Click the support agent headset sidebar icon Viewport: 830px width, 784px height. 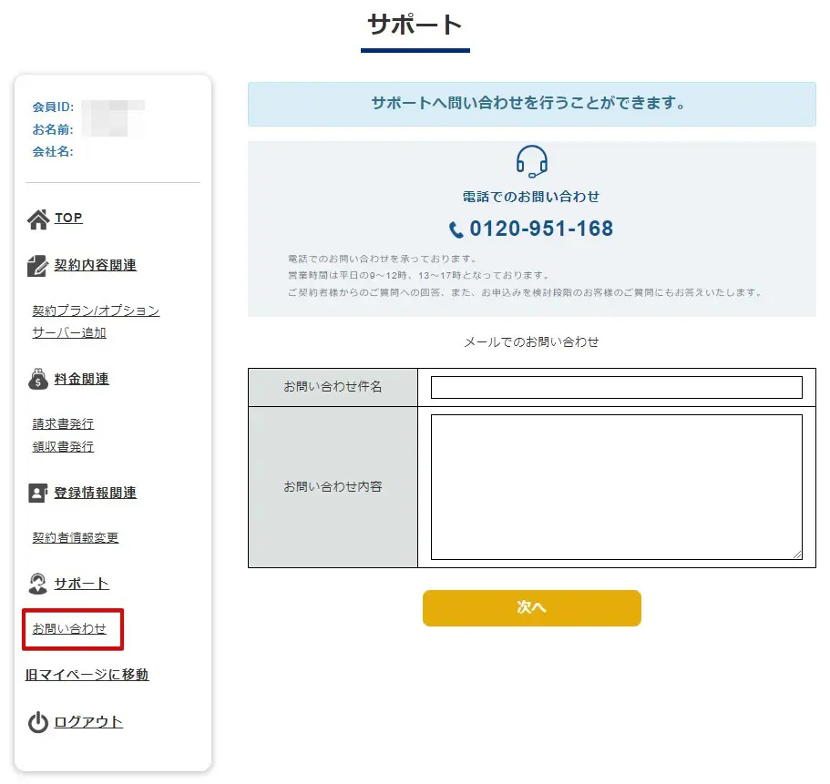[37, 584]
